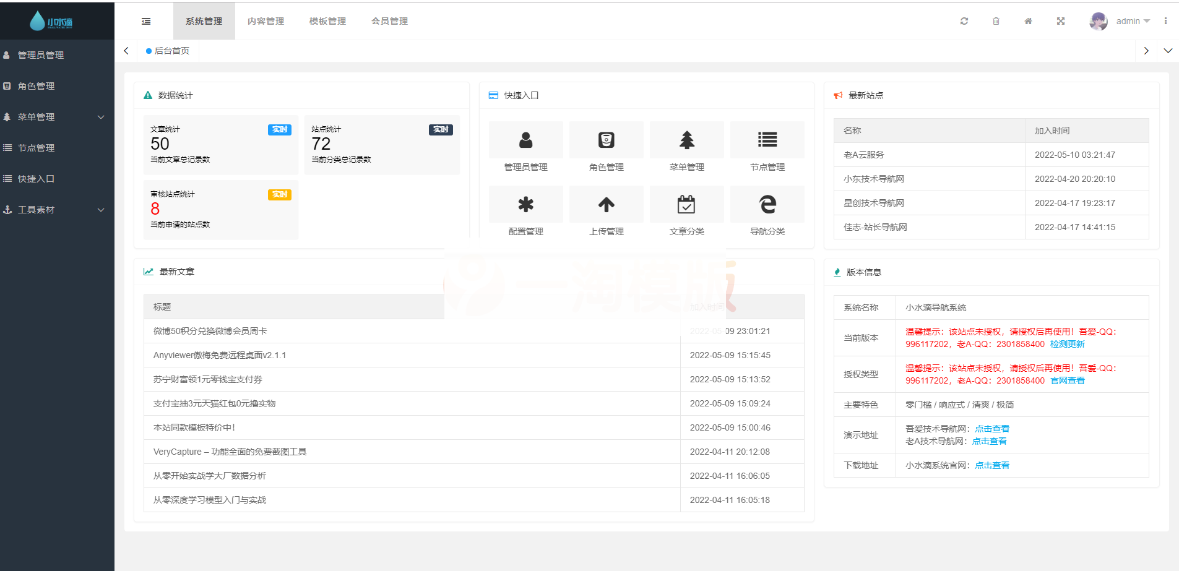Open 节点管理 via its list icon

(767, 140)
